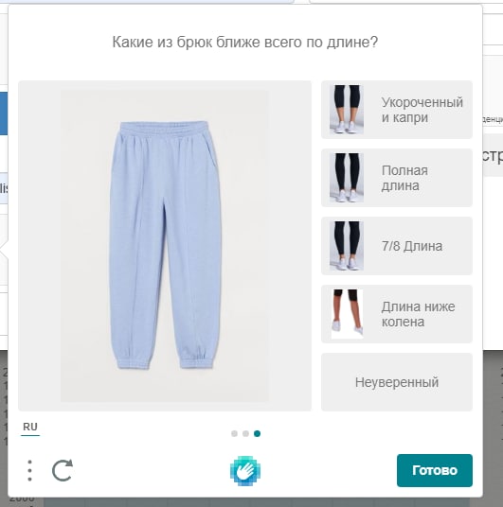Screen dimensions: 503x507
Task: Select the below-knee length thumbnail image
Action: coord(347,314)
